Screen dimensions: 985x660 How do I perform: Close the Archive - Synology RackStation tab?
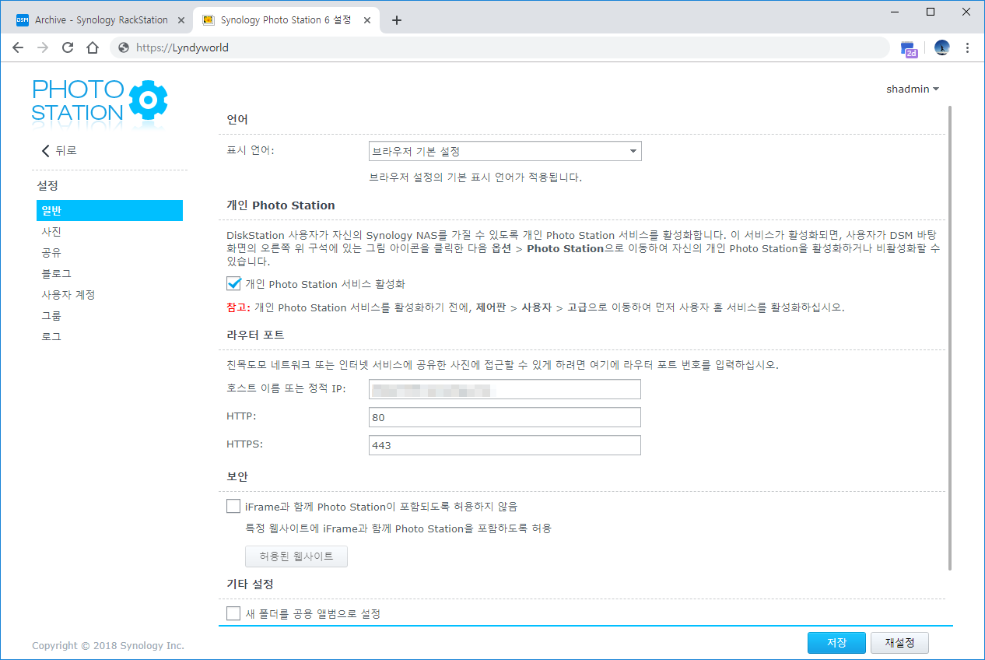[181, 20]
